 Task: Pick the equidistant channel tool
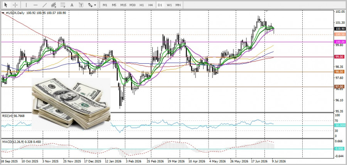pyautogui.click(x=54, y=5)
